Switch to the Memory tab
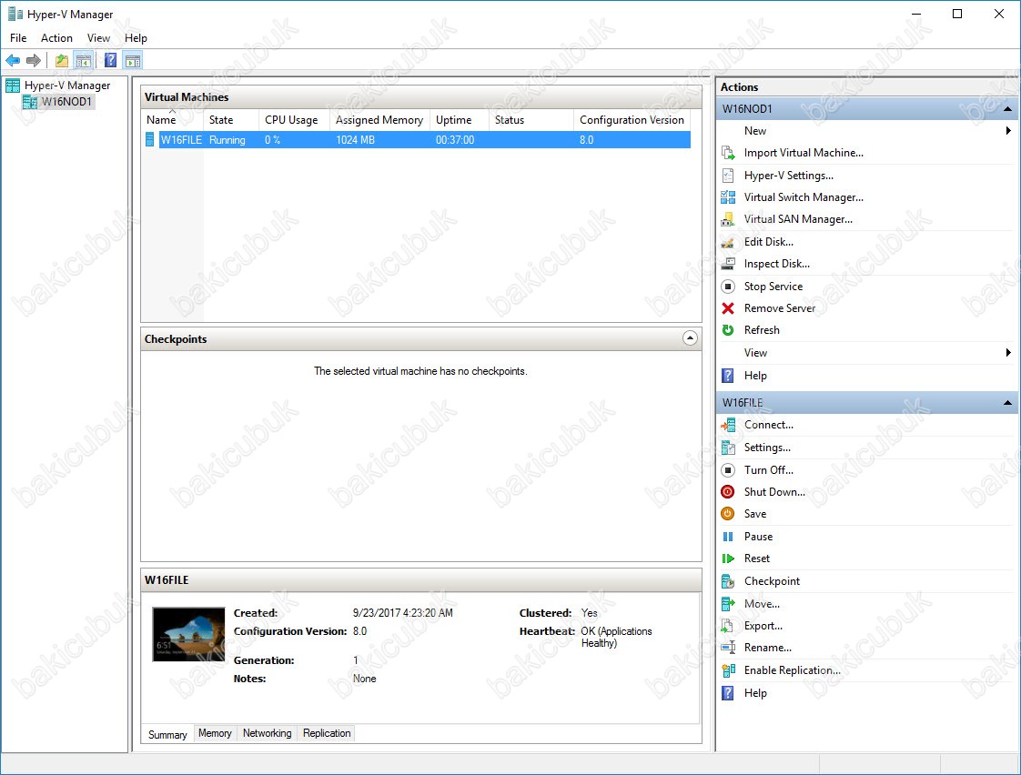This screenshot has width=1021, height=775. click(215, 733)
